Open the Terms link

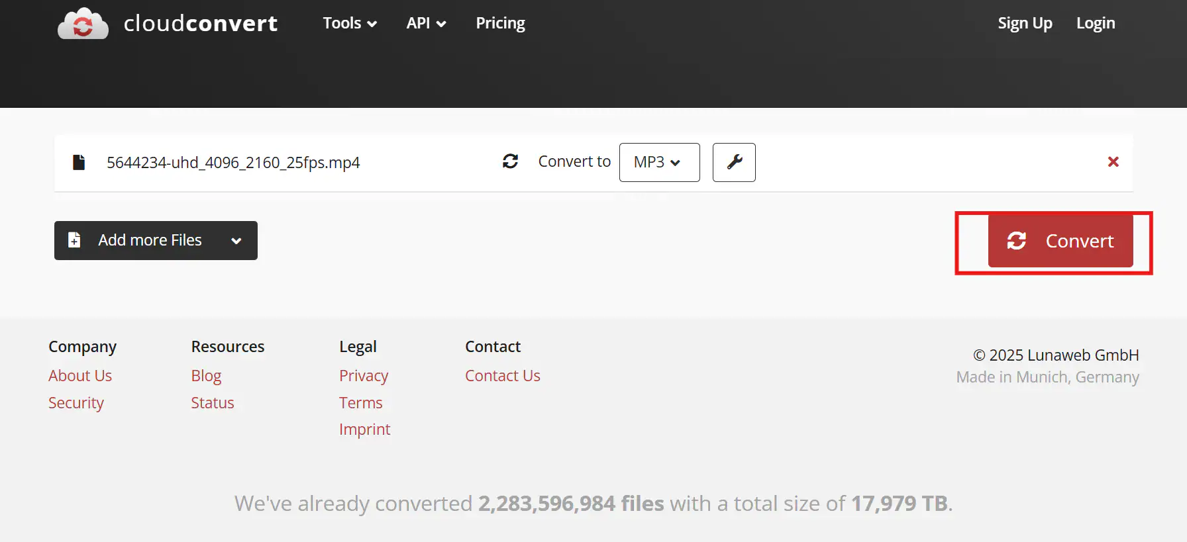361,402
